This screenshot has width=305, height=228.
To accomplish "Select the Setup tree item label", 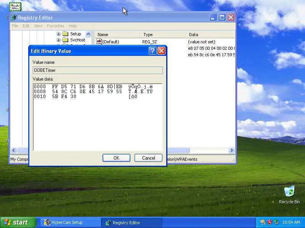I will (x=75, y=34).
